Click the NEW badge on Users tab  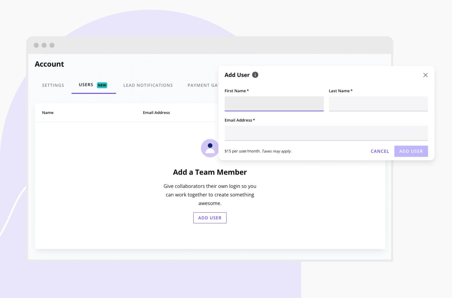[102, 85]
